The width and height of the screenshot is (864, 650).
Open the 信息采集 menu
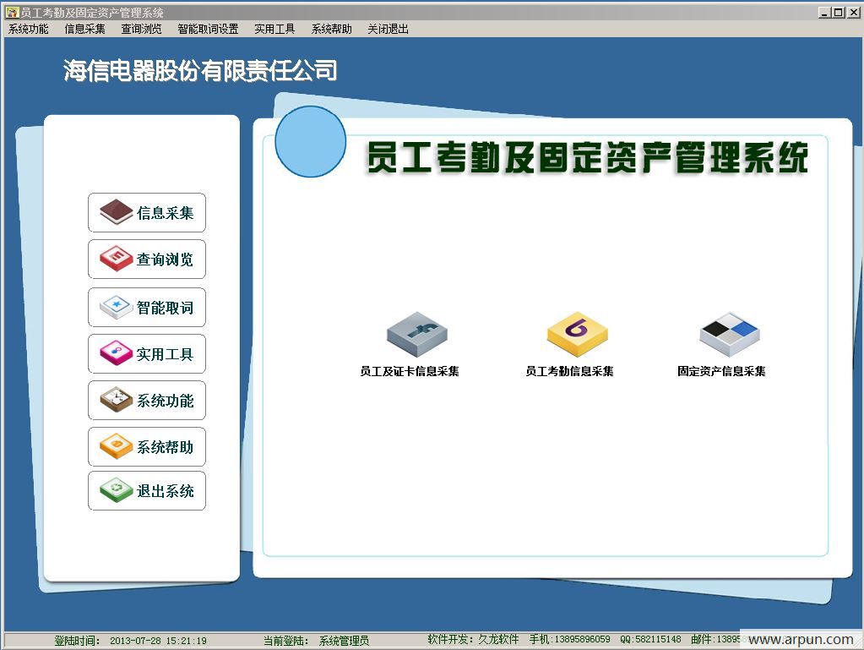[83, 28]
